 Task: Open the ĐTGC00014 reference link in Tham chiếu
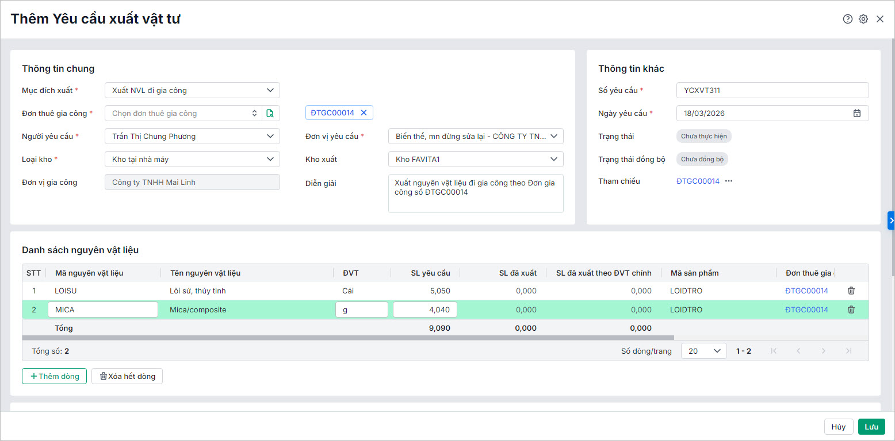click(x=698, y=181)
